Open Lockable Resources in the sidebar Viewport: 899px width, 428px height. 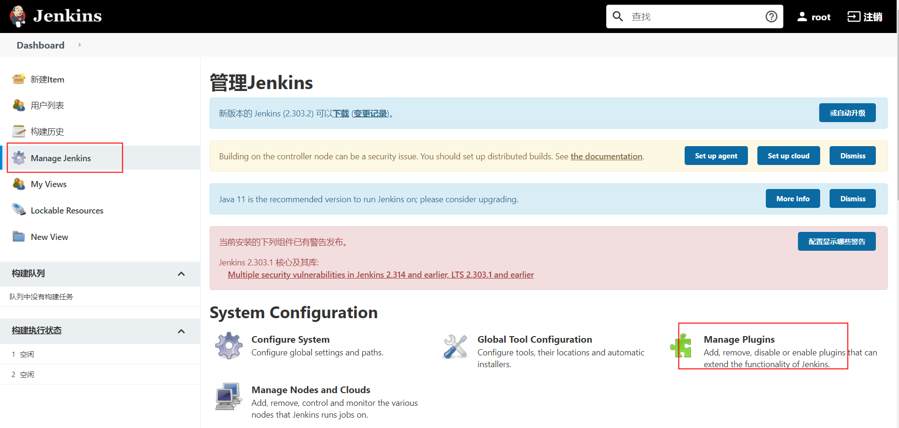(x=67, y=211)
